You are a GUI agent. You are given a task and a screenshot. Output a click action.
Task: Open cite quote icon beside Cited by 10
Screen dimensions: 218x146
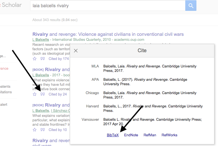pos(43,130)
